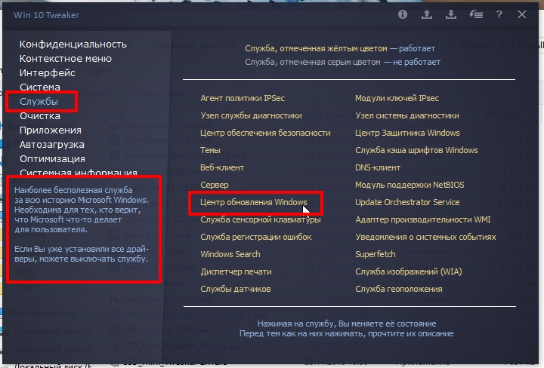The height and width of the screenshot is (368, 544).
Task: Toggle the Диспетчер печати service
Action: (236, 271)
